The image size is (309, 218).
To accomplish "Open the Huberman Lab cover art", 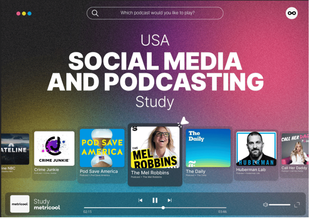I will [x=256, y=149].
